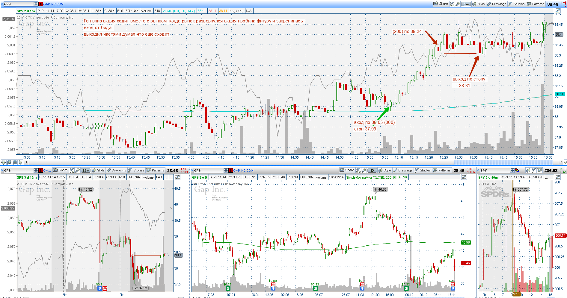The width and height of the screenshot is (567, 298).
Task: Select the D timeframe button in the daily chart
Action: pos(372,170)
